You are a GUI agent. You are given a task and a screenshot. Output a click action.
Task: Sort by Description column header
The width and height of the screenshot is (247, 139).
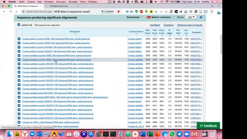pos(75,32)
